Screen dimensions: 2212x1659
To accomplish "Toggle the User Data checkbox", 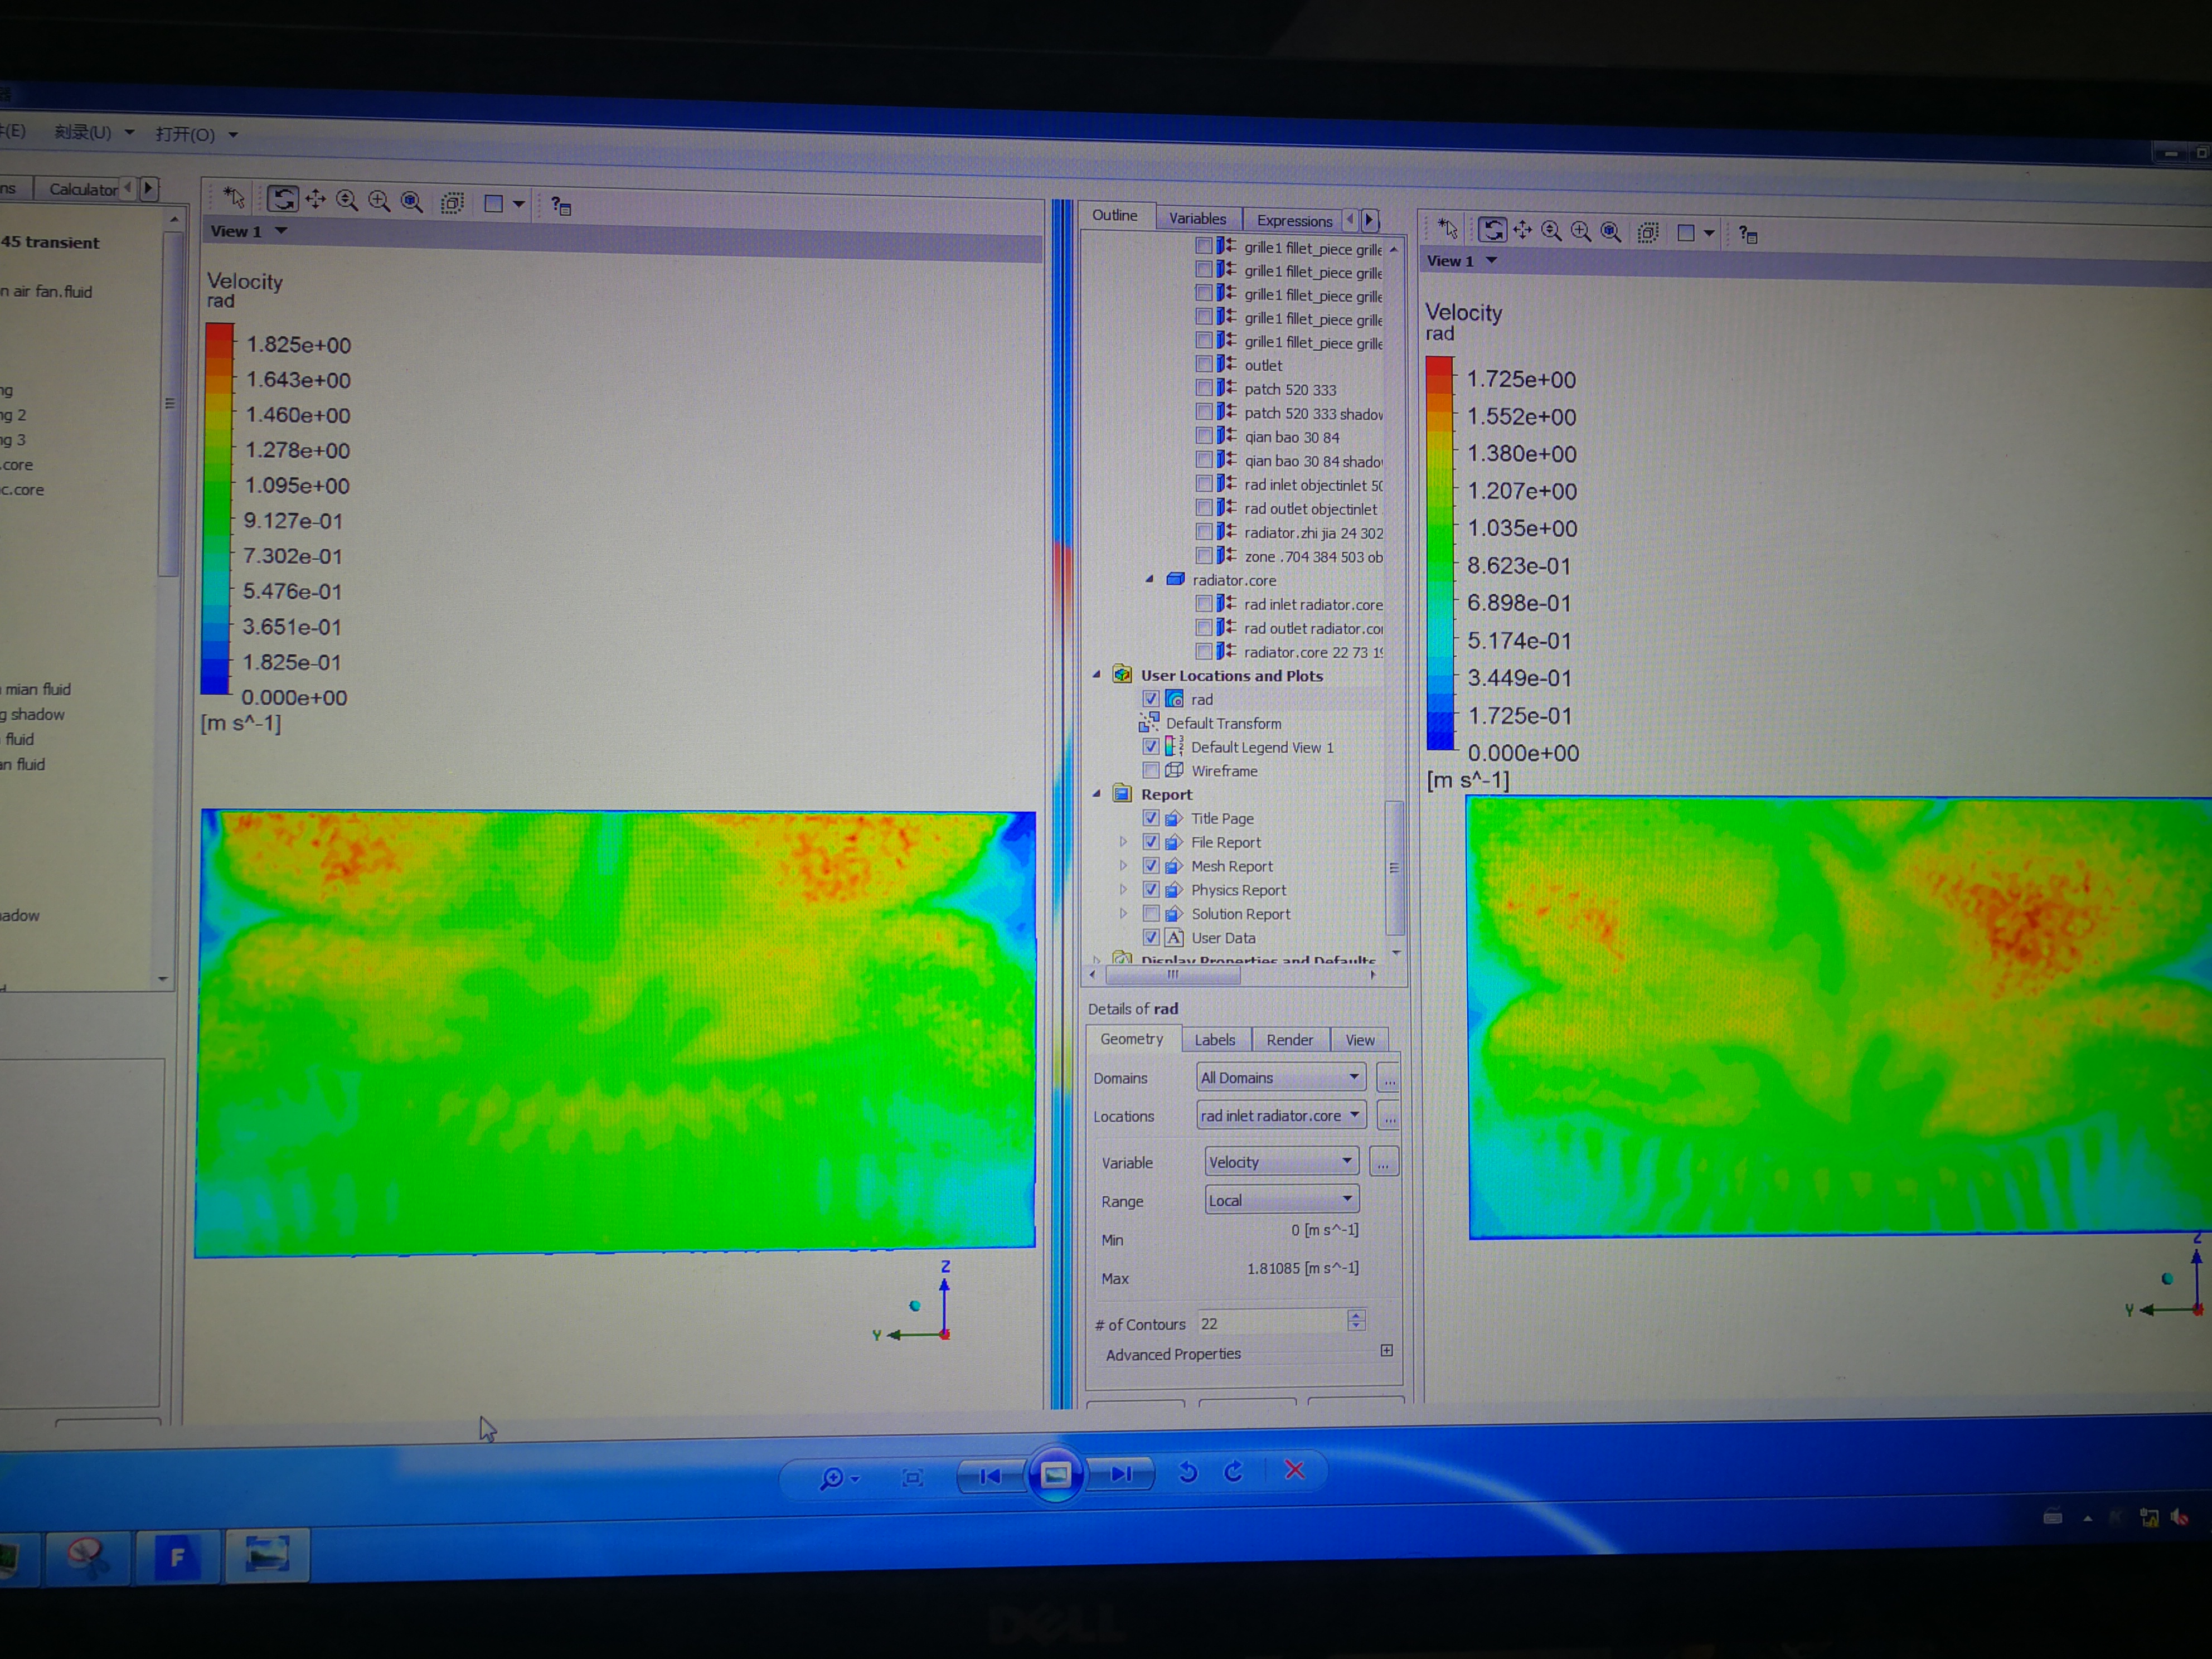I will (x=1151, y=938).
